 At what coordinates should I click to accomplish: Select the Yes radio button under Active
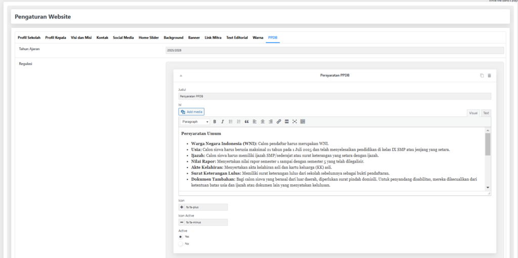(x=181, y=236)
